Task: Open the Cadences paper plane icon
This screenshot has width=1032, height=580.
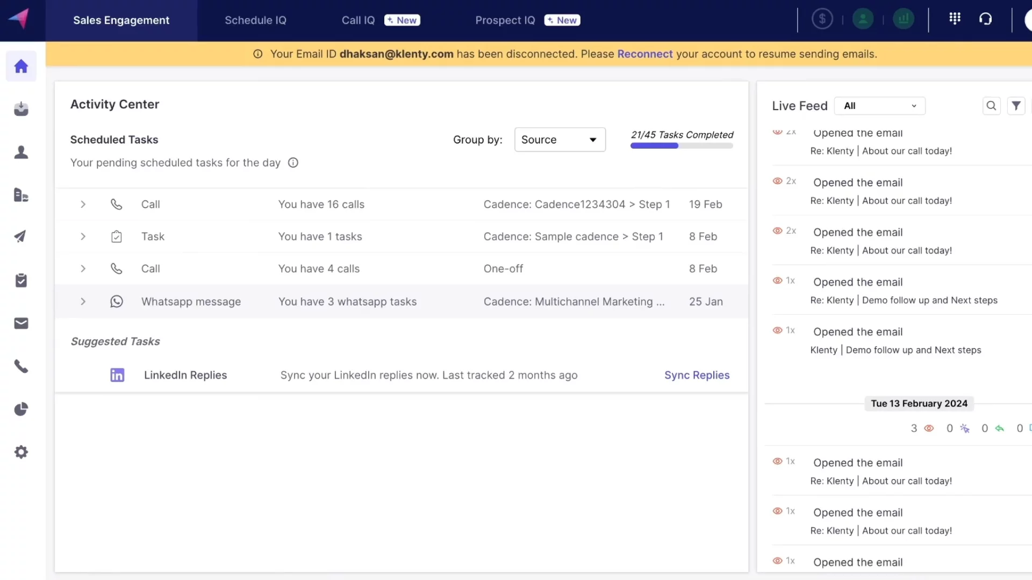Action: point(20,237)
